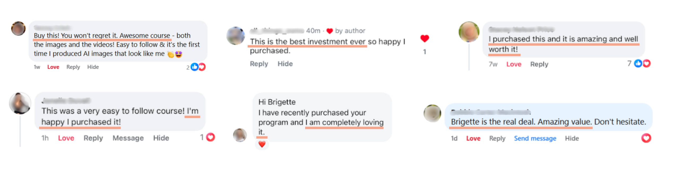Image resolution: width=679 pixels, height=174 pixels.
Task: Click Love on the 7w worth it comment
Action: 514,64
